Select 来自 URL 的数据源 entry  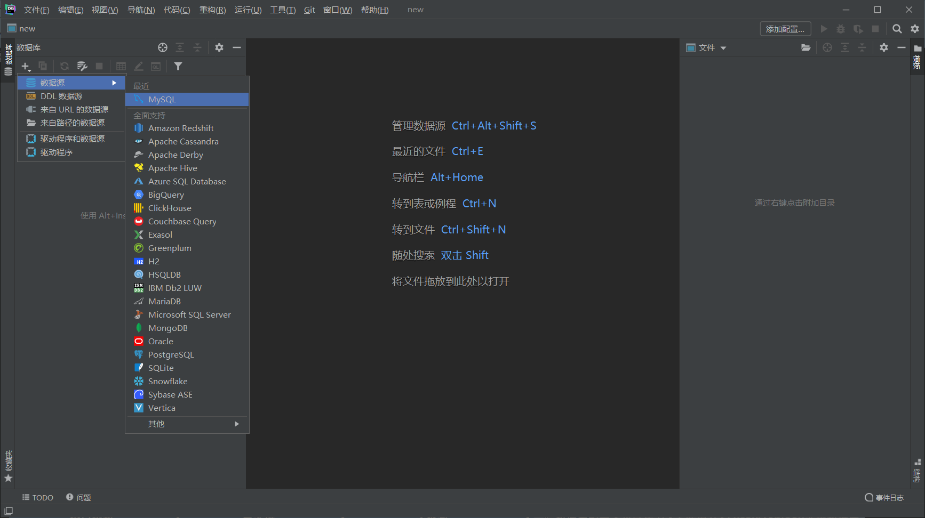(71, 109)
